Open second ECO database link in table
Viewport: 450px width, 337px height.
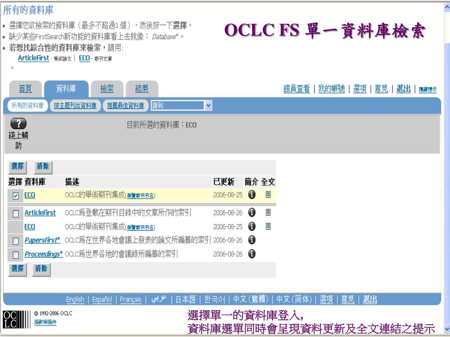tap(29, 227)
